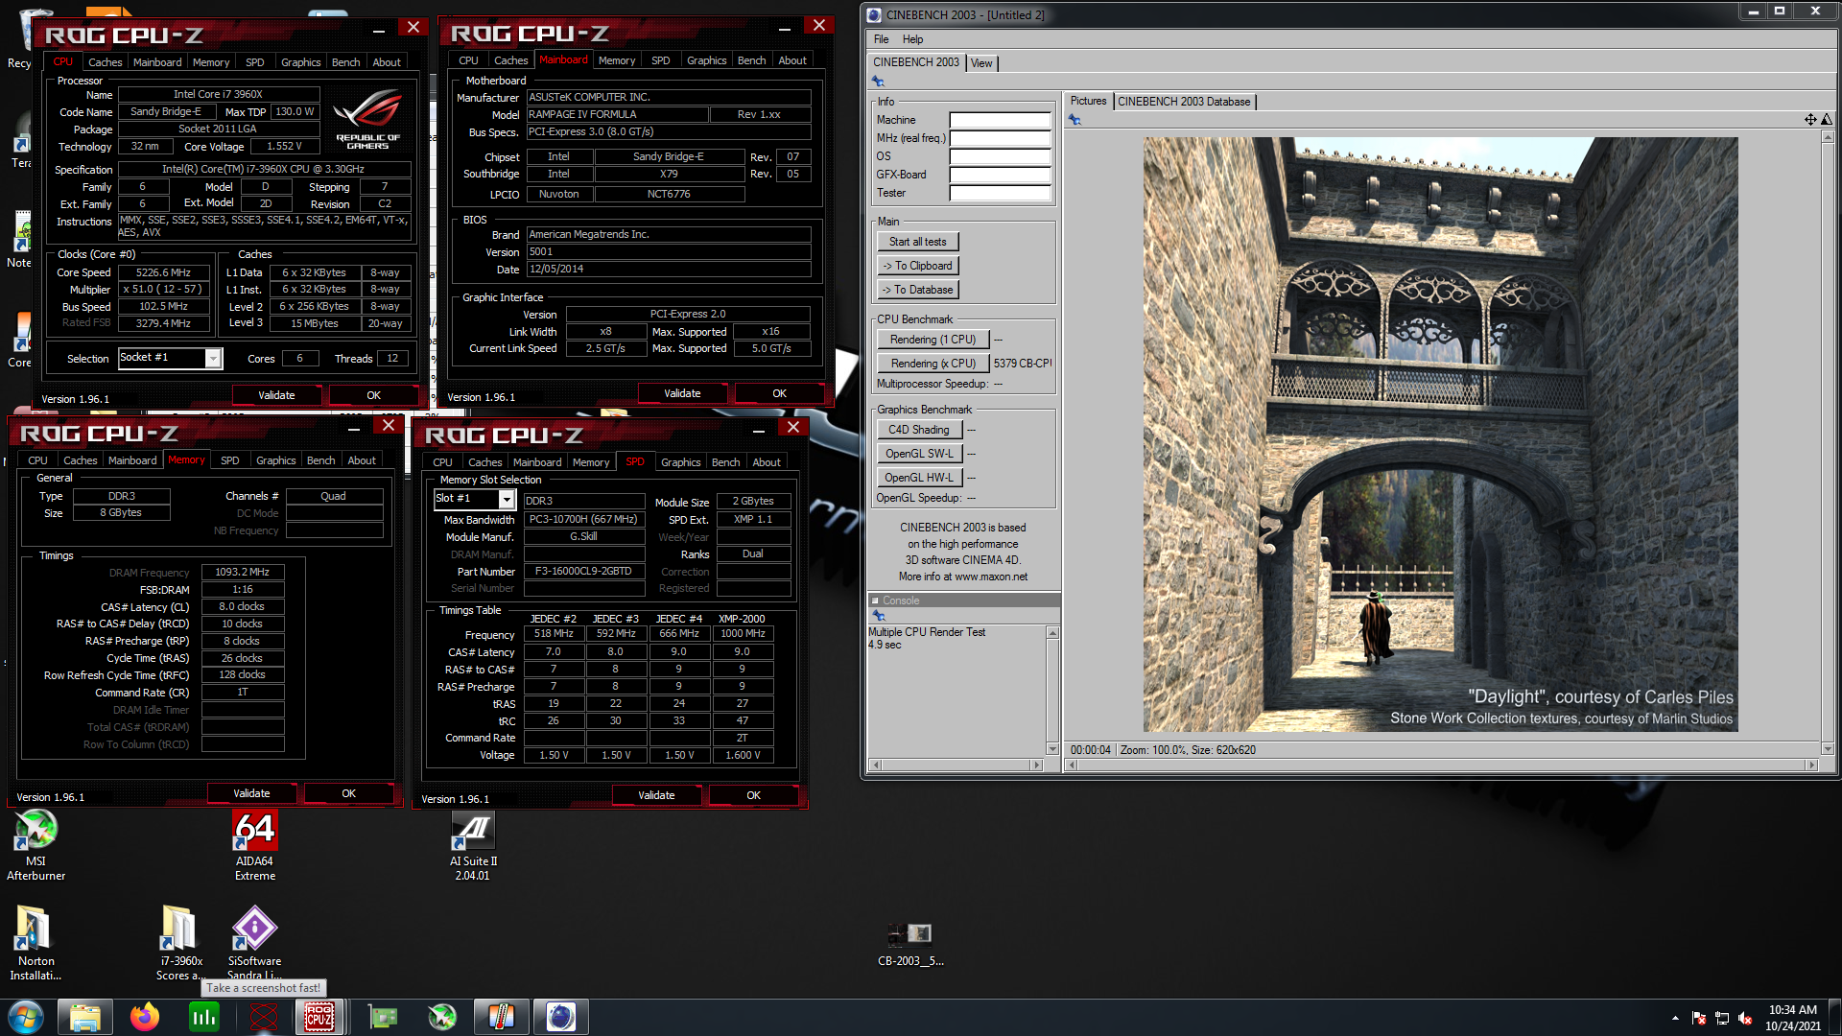Click the four-arrow move icon in the picture viewer
The image size is (1842, 1036).
[x=1810, y=120]
